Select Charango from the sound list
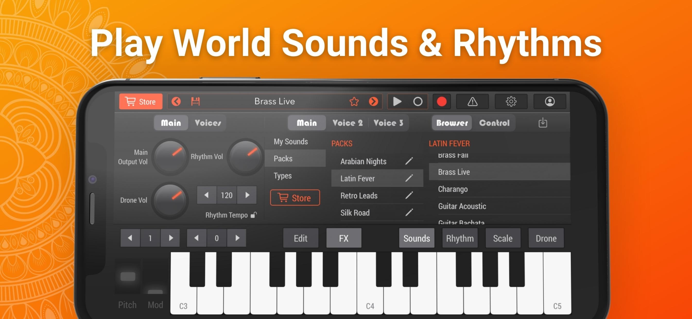This screenshot has height=319, width=692. click(453, 189)
